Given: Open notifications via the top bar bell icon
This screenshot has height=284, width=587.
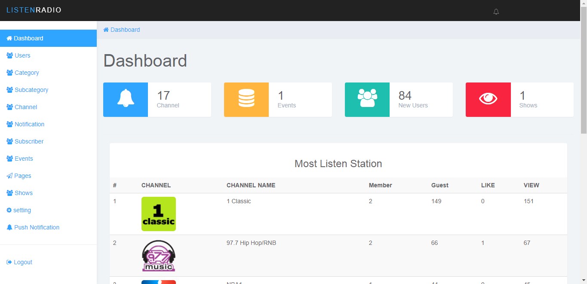Looking at the screenshot, I should [x=496, y=12].
